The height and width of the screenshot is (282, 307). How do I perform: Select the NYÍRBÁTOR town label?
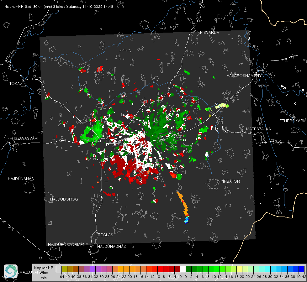[229, 181]
